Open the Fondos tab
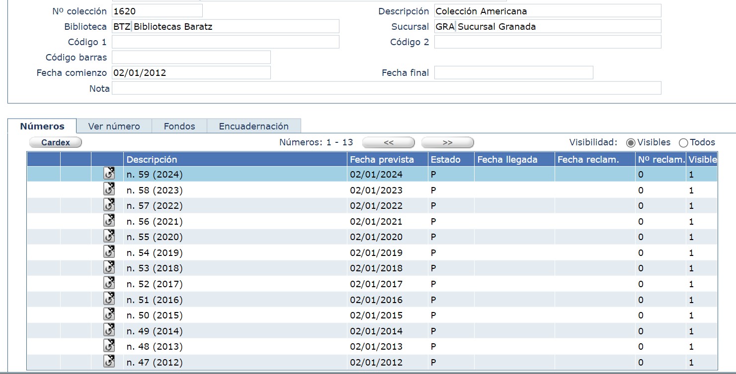This screenshot has width=736, height=374. click(179, 126)
